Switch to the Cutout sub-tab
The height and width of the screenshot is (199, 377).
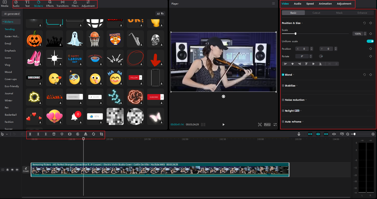[316, 13]
